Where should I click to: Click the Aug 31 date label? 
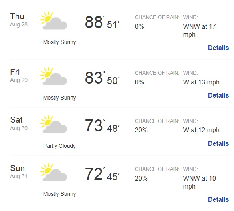click(19, 176)
